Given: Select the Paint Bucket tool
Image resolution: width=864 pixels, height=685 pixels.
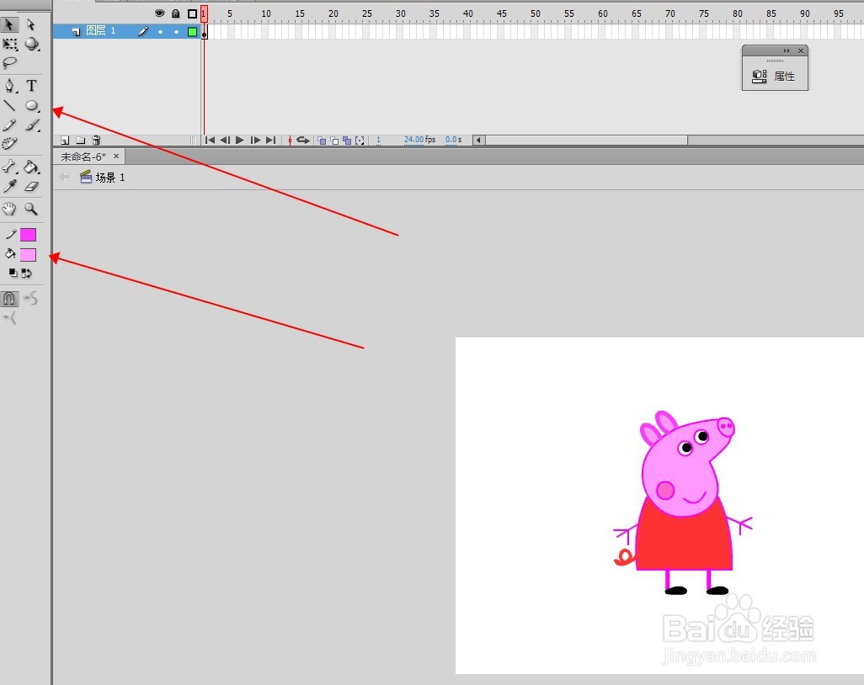Looking at the screenshot, I should click(32, 167).
